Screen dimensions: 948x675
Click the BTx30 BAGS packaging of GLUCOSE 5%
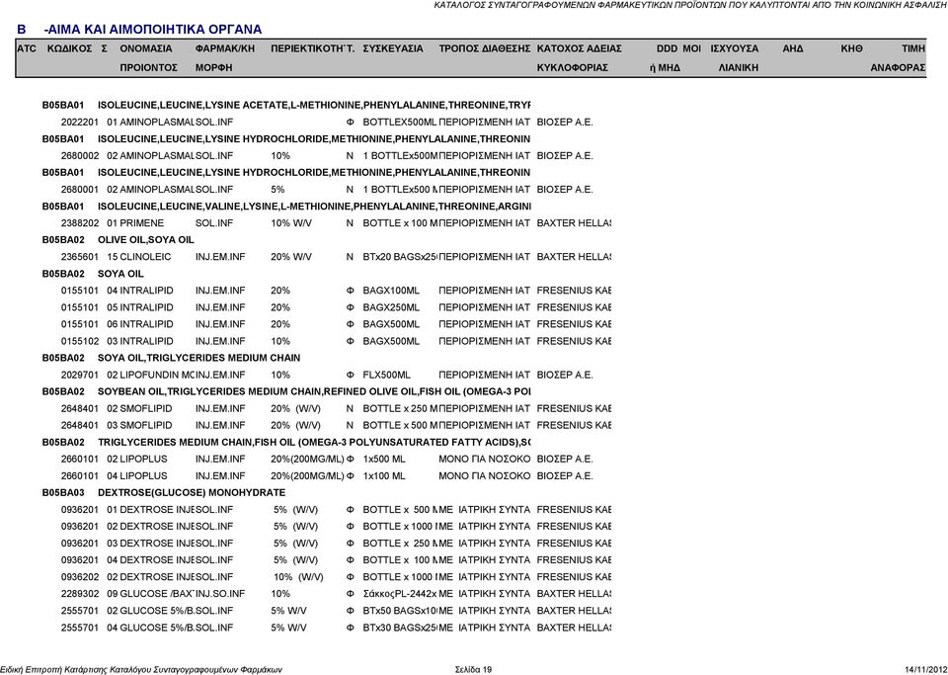(400, 628)
